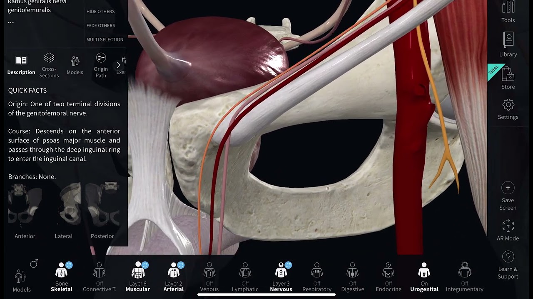The height and width of the screenshot is (299, 533).
Task: Open Models selector at bottom left
Action: pyautogui.click(x=21, y=281)
